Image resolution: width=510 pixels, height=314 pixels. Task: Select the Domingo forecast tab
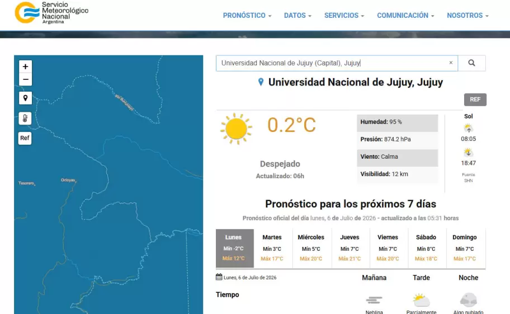(465, 248)
